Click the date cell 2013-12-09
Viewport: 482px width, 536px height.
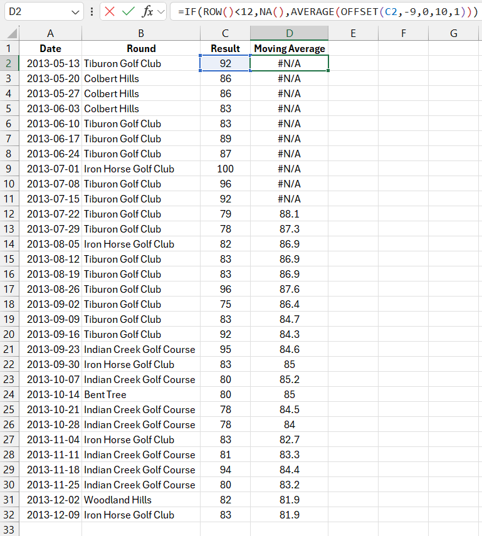pos(50,515)
